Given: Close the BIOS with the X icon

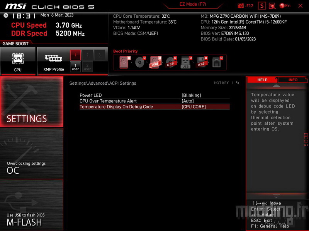Looking at the screenshot, I should tap(301, 6).
